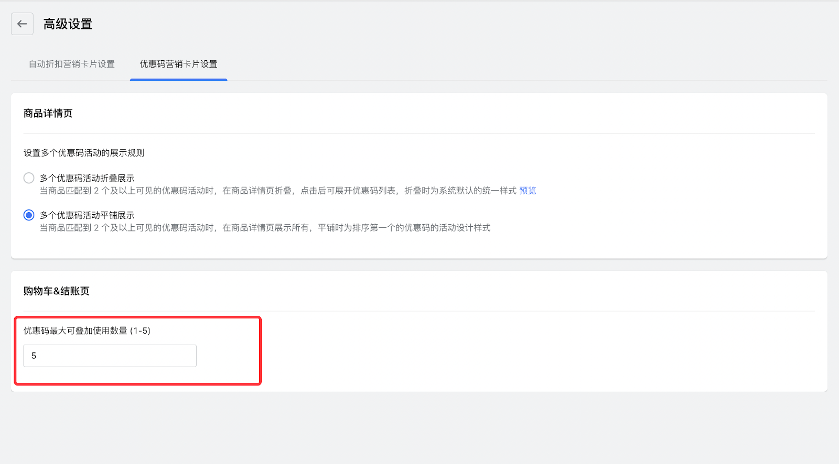839x464 pixels.
Task: Click the 购物车&结账页 section heading
Action: 56,291
